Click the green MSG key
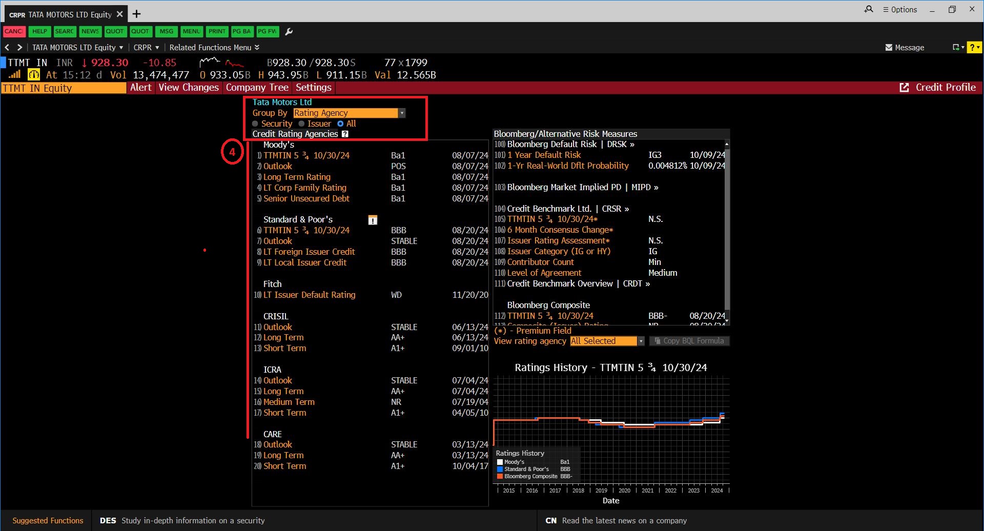 pyautogui.click(x=166, y=31)
